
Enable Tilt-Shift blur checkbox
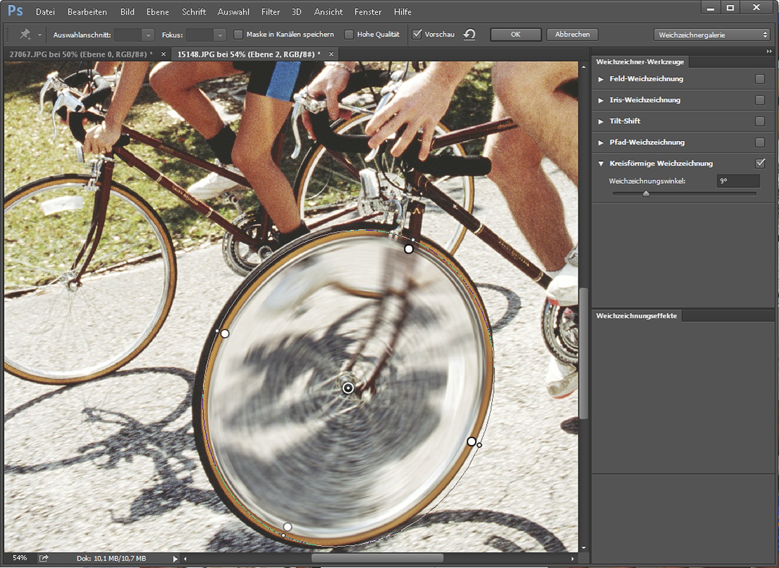point(760,121)
